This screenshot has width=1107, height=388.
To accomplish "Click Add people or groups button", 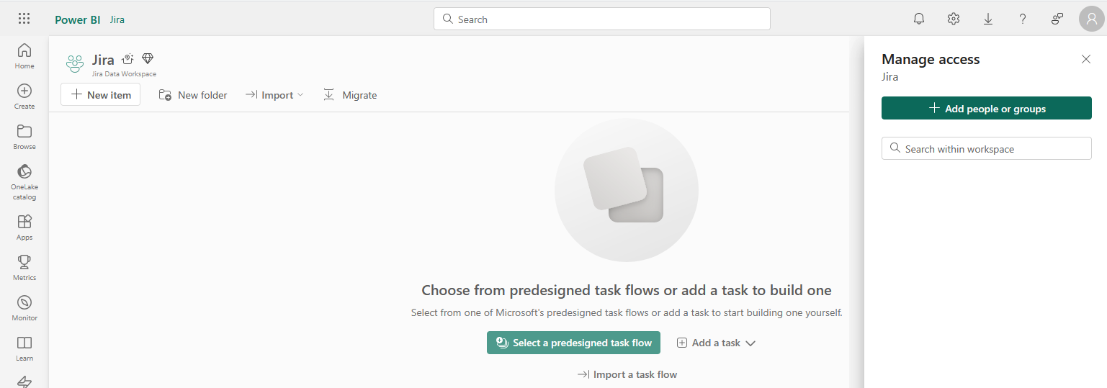I will point(986,109).
